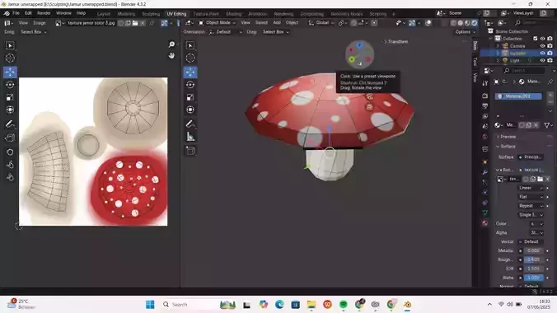Open Add menu in 3D viewport header
557x313 pixels.
point(277,23)
